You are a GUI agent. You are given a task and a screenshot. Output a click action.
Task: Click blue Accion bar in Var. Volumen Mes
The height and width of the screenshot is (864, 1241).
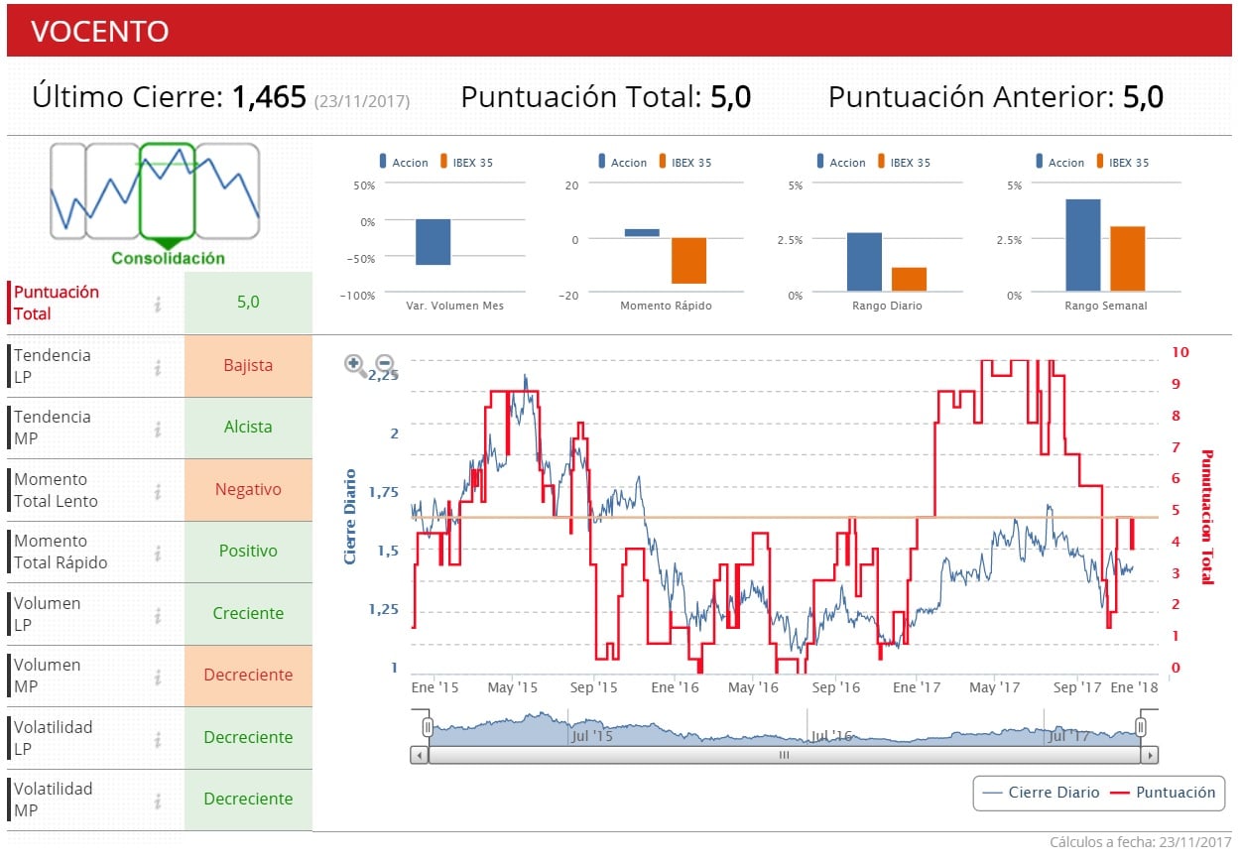tap(433, 242)
